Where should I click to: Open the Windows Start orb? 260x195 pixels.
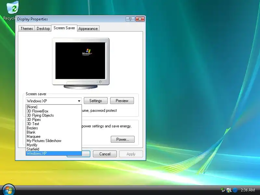pyautogui.click(x=8, y=189)
